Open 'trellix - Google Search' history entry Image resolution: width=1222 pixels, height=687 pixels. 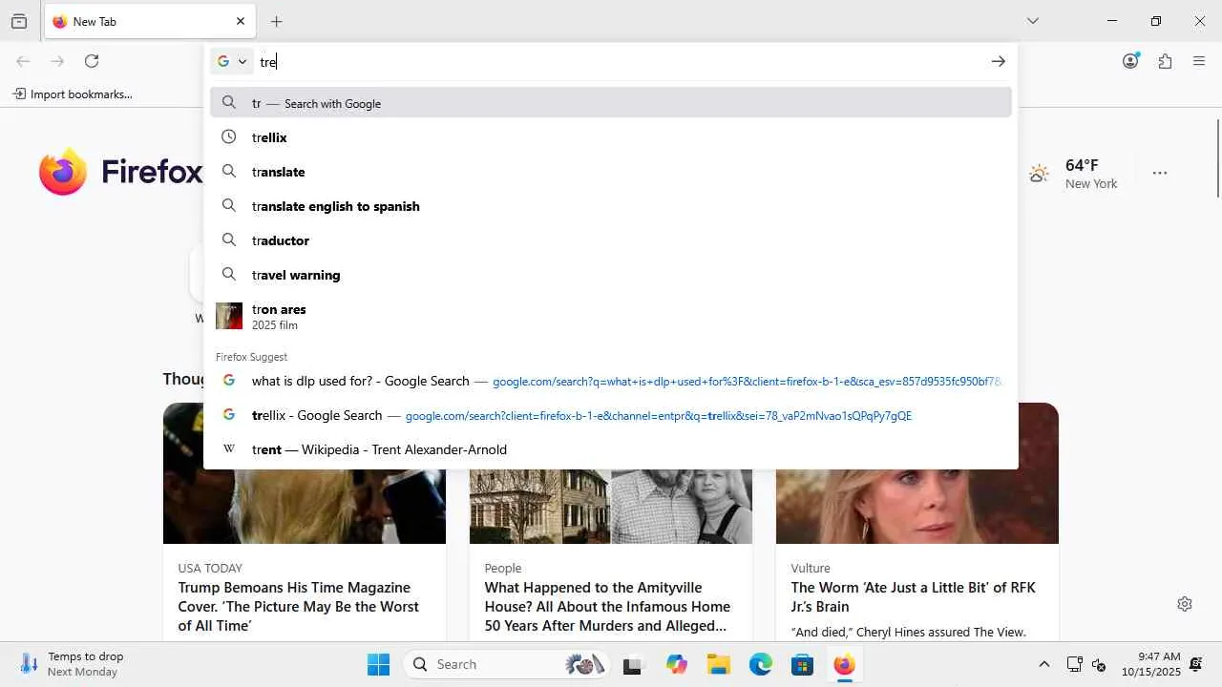point(611,415)
